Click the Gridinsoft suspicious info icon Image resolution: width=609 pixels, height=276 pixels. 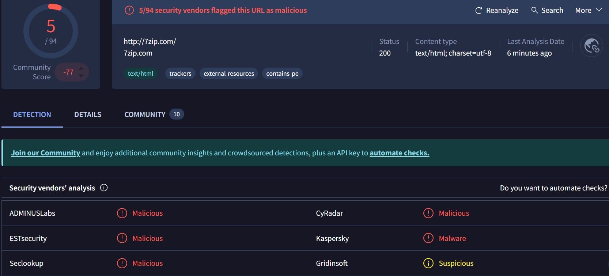[x=428, y=263]
